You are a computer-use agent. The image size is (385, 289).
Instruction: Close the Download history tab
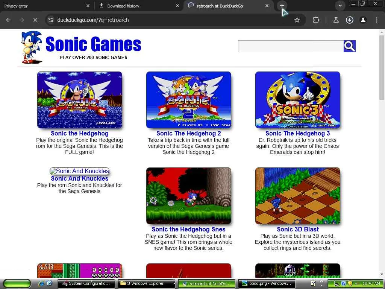pos(177,6)
